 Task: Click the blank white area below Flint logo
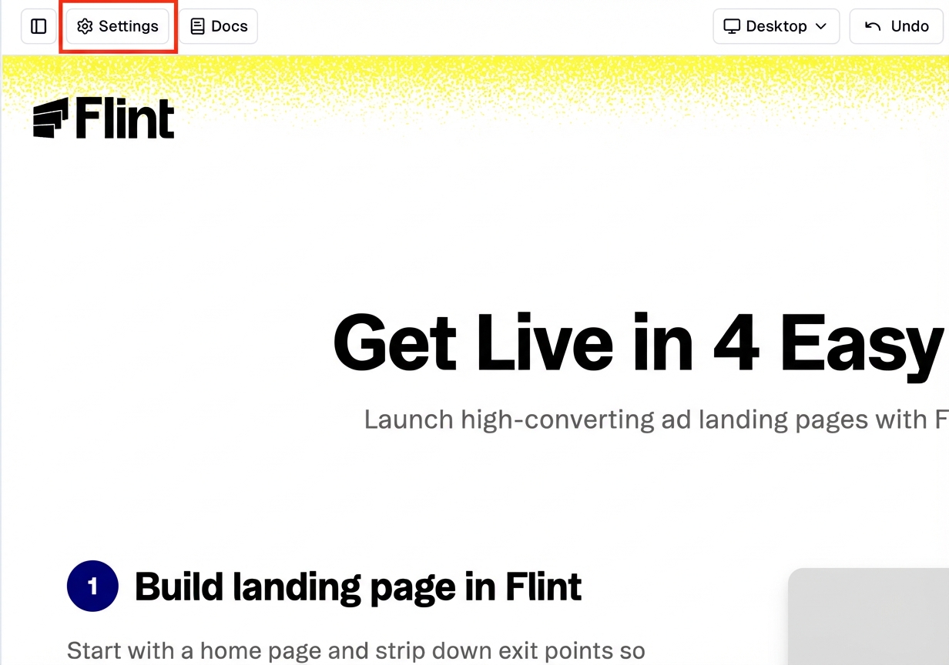(x=154, y=231)
